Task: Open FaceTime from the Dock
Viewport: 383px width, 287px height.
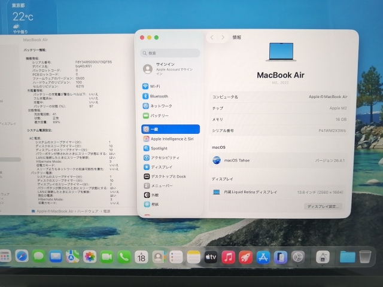Action: click(x=107, y=257)
